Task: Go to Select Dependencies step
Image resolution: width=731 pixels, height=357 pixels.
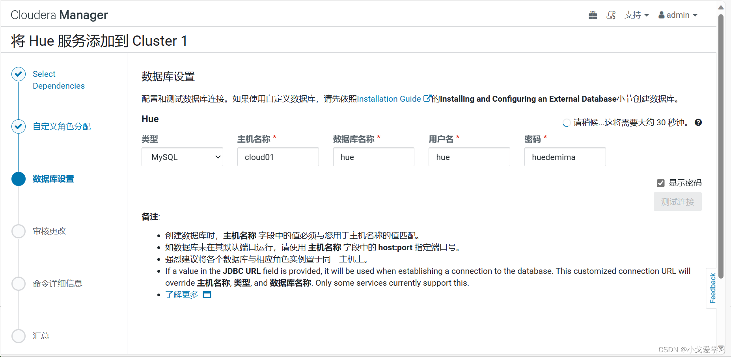Action: click(x=59, y=80)
